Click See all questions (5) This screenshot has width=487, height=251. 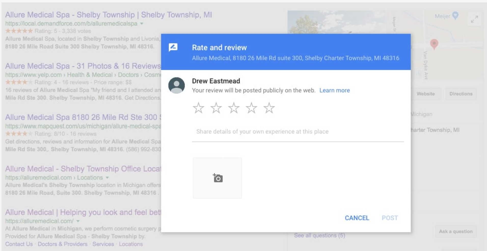pyautogui.click(x=320, y=236)
